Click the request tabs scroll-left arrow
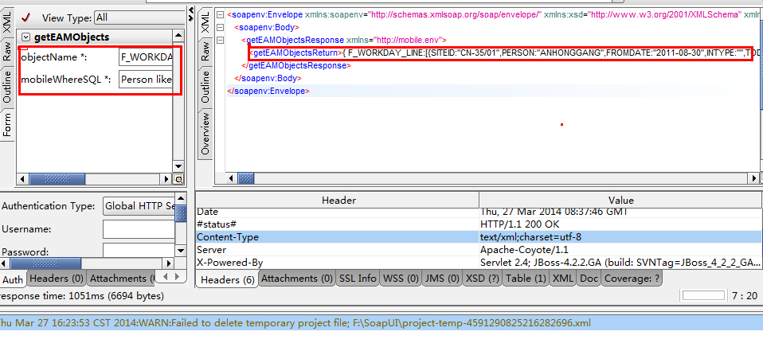 tap(166, 277)
